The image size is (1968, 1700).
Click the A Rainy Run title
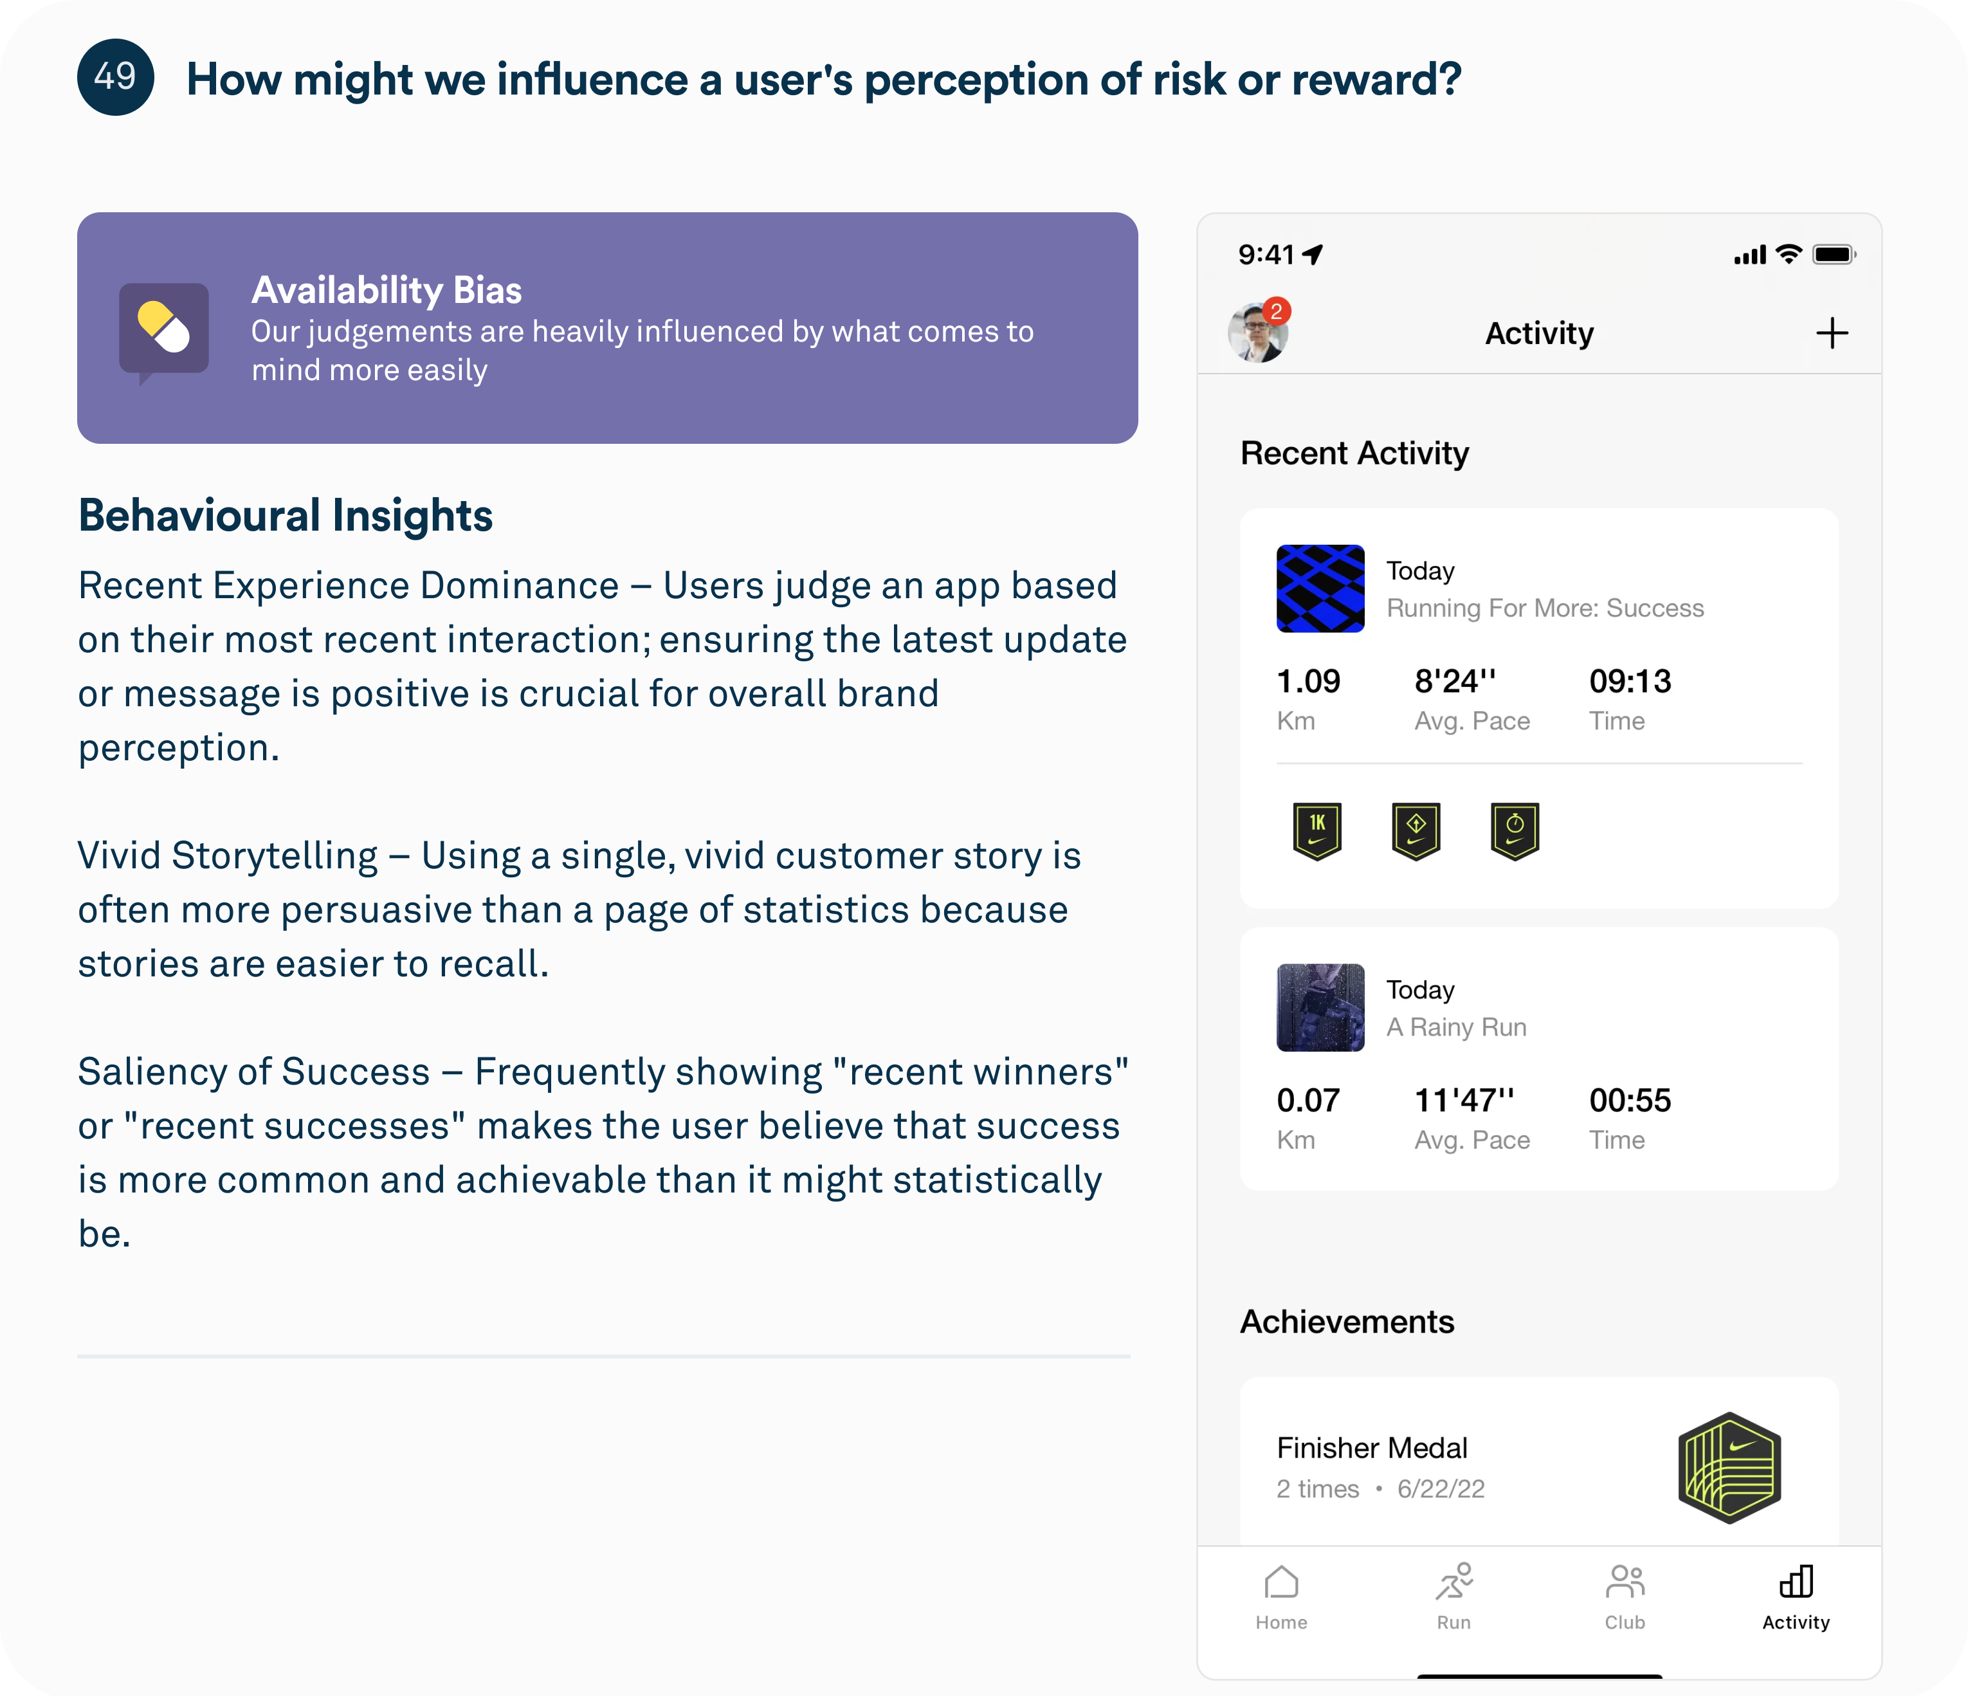1456,1027
